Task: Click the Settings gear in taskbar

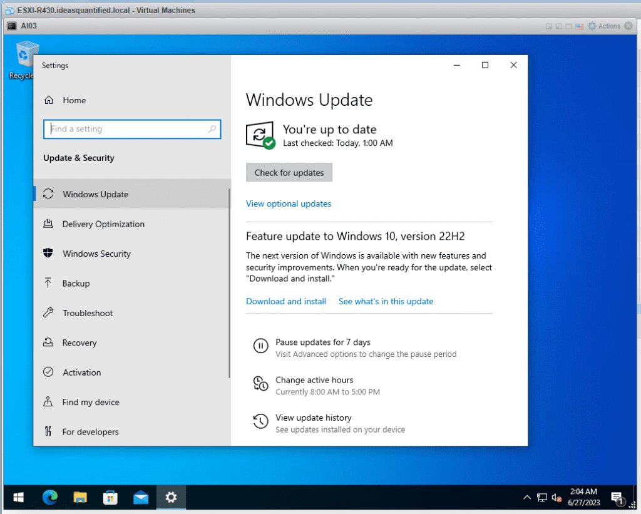Action: click(171, 497)
